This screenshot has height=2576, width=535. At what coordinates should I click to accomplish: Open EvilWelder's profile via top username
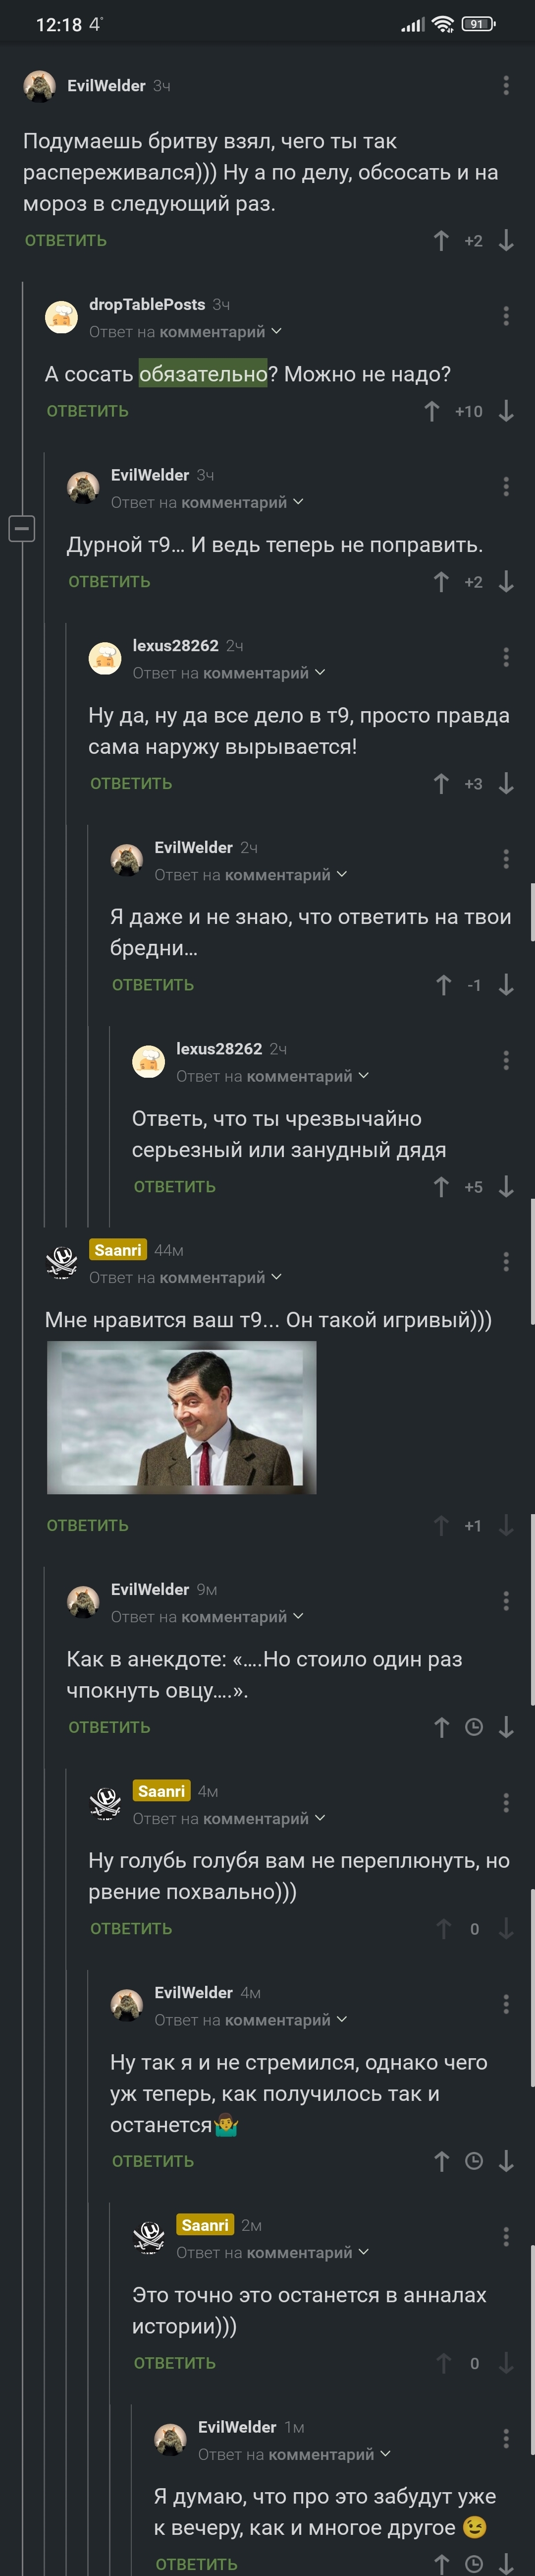(x=106, y=86)
